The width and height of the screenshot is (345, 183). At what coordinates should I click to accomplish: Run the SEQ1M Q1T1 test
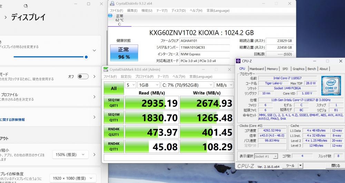[x=114, y=117]
